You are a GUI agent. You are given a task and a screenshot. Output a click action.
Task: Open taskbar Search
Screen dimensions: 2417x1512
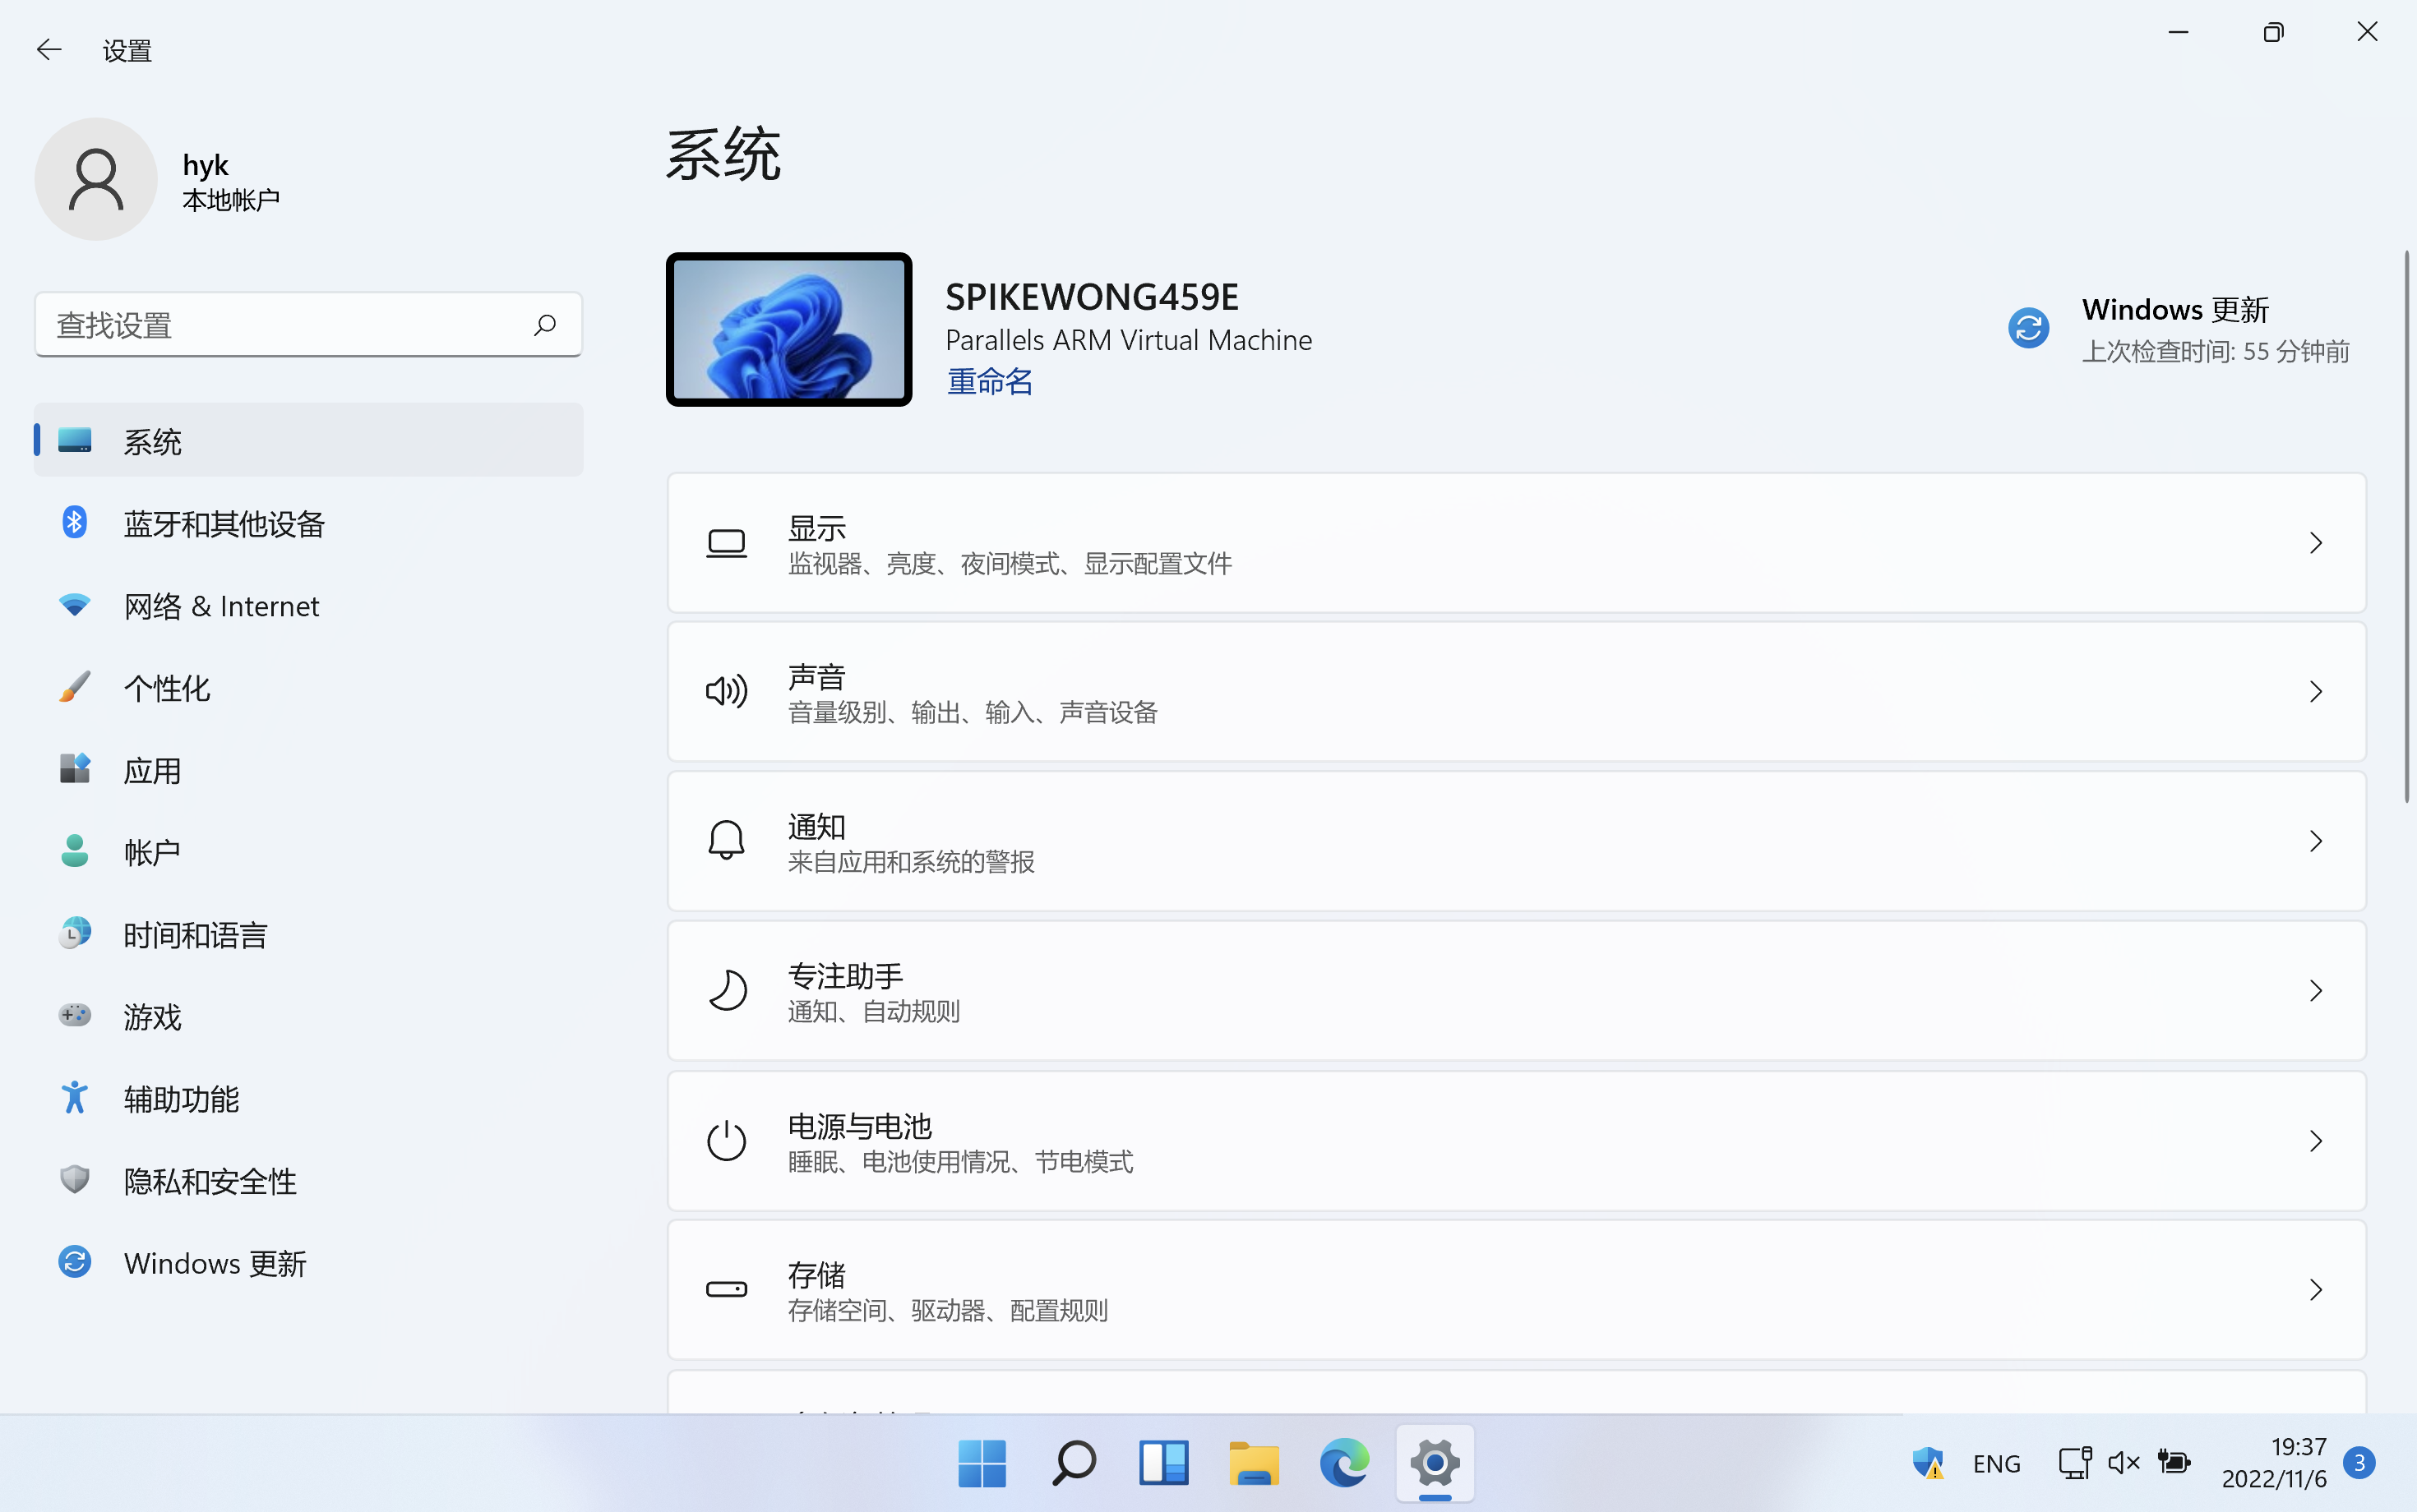click(1073, 1464)
